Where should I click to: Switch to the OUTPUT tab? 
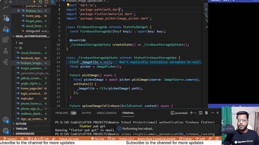click(86, 113)
